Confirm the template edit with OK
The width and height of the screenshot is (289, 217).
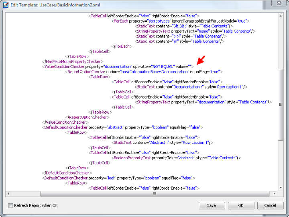point(241,205)
